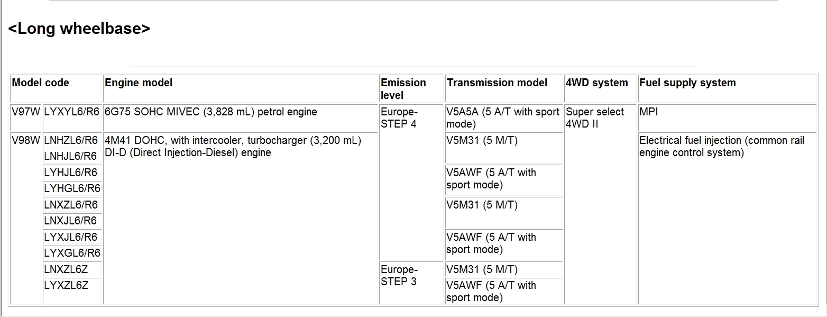Select the Electrical fuel injection cell
Viewport: 827px width, 317px height.
721,147
